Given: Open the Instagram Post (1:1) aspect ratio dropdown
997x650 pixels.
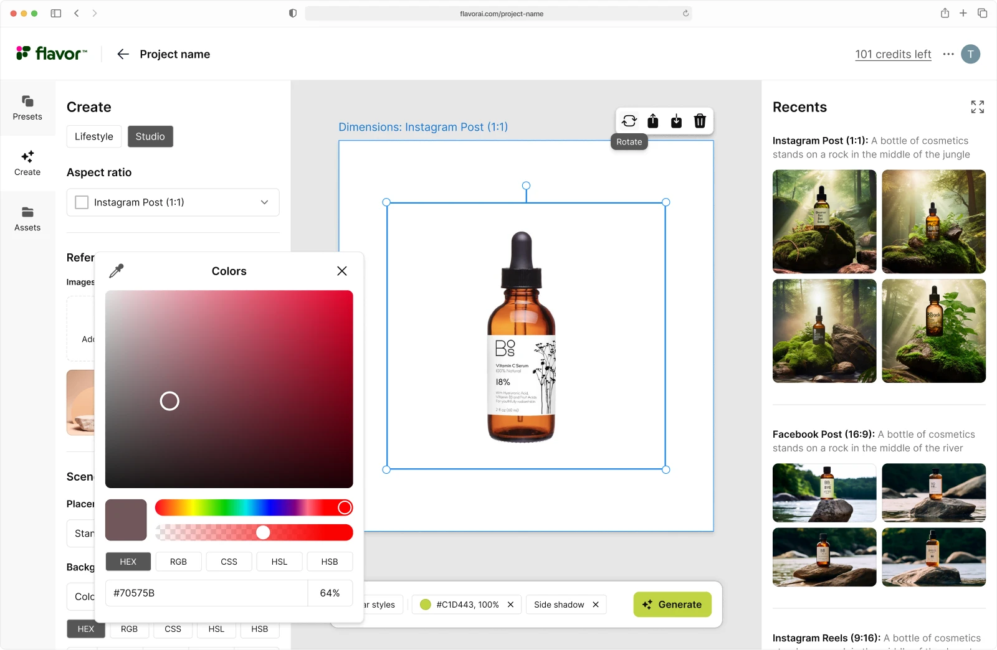Looking at the screenshot, I should [x=173, y=202].
